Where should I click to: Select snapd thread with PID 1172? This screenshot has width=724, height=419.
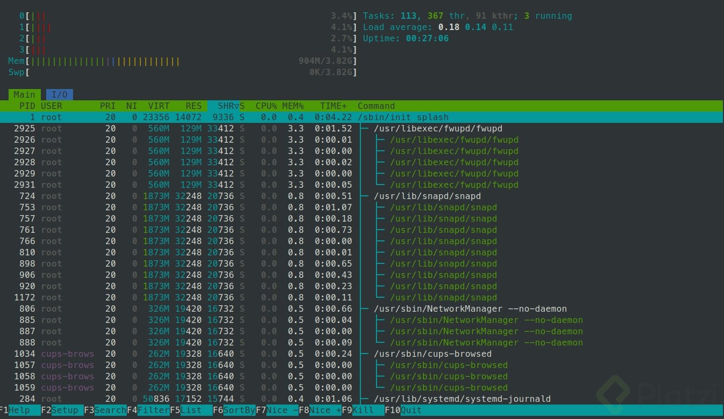coord(362,298)
